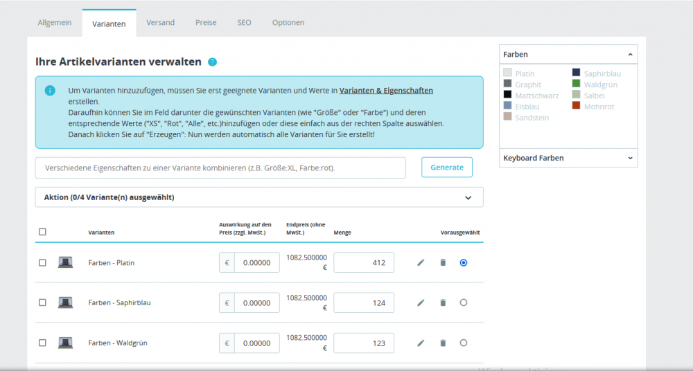Choose the Mohnrot color swatch

pyautogui.click(x=577, y=106)
